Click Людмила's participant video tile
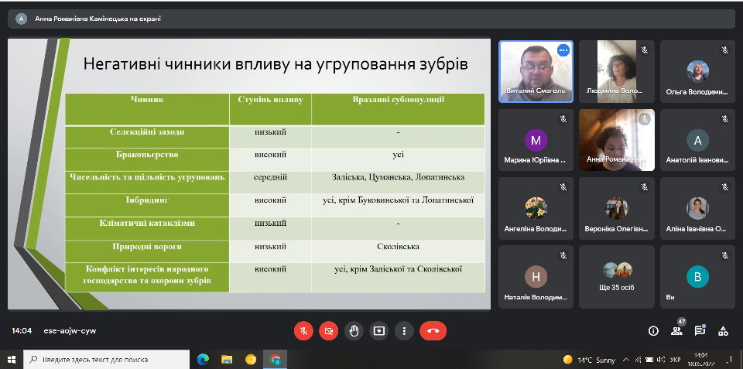Image resolution: width=743 pixels, height=369 pixels. 617,71
